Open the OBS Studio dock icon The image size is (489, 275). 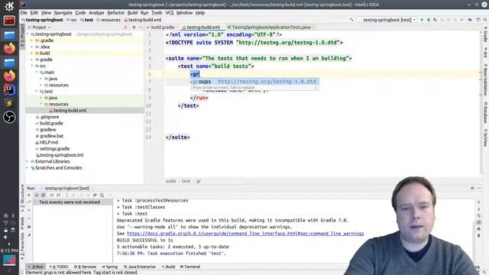9,117
